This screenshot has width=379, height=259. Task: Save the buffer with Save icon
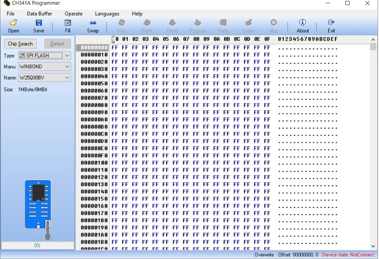pos(39,26)
